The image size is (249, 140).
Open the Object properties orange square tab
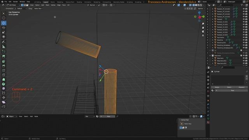[x=208, y=100]
